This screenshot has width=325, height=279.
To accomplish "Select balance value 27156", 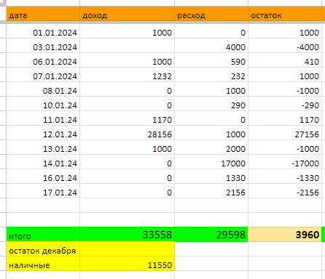I will pyautogui.click(x=285, y=133).
